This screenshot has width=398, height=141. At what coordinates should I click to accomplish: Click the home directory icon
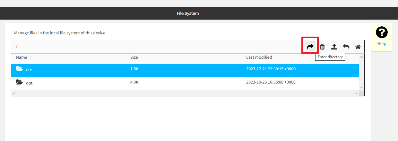[x=358, y=47]
